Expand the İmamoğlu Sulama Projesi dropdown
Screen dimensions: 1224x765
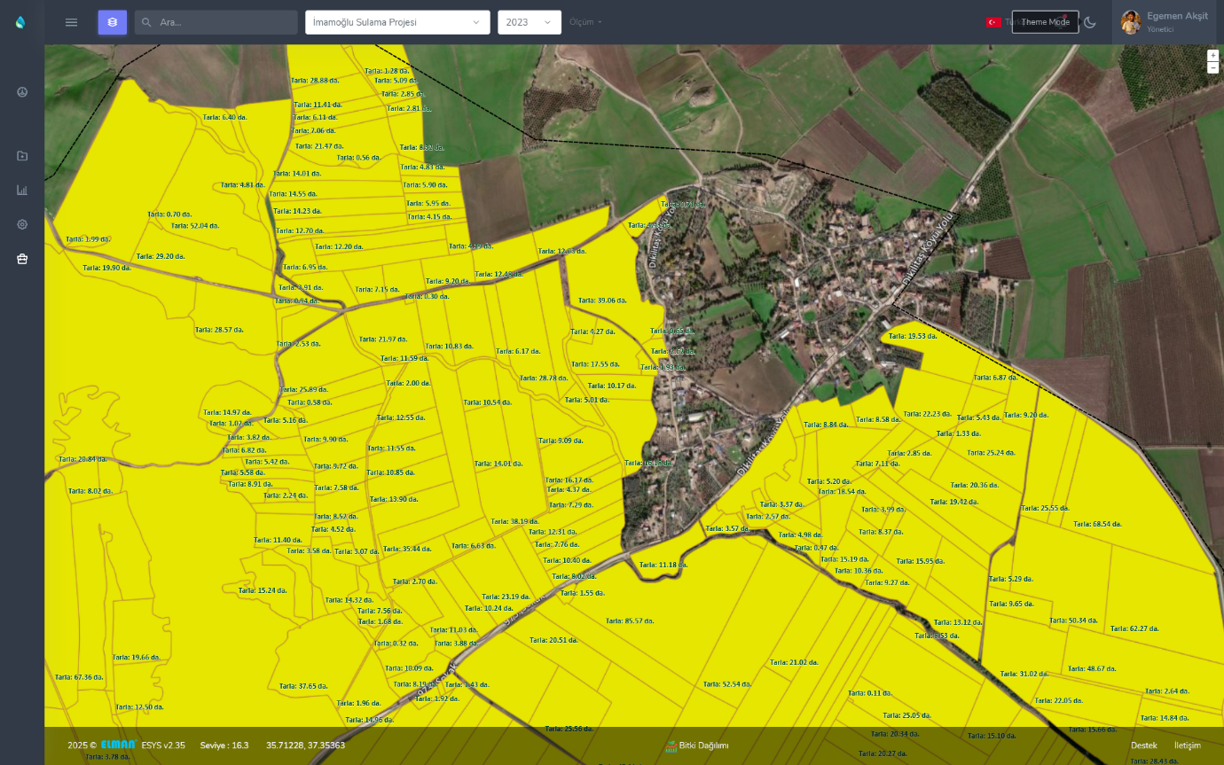(x=396, y=22)
